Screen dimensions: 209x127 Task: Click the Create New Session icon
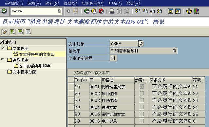click(x=170, y=11)
